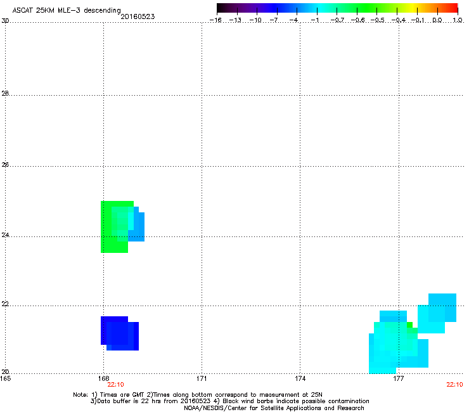Click the longitude label 174

coord(300,378)
